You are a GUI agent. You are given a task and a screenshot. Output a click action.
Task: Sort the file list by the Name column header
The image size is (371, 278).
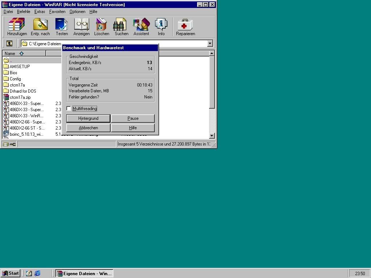coord(24,54)
